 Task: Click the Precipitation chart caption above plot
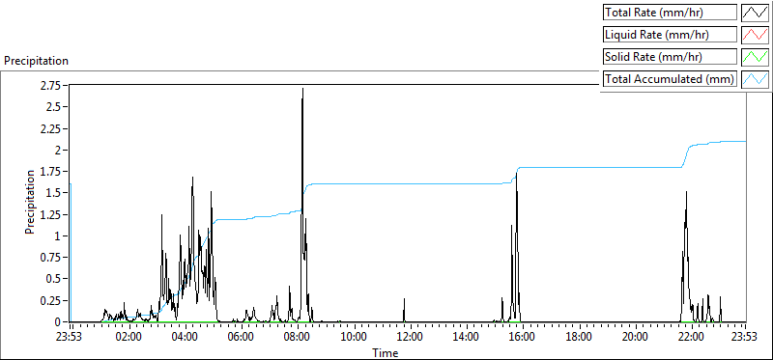click(37, 61)
